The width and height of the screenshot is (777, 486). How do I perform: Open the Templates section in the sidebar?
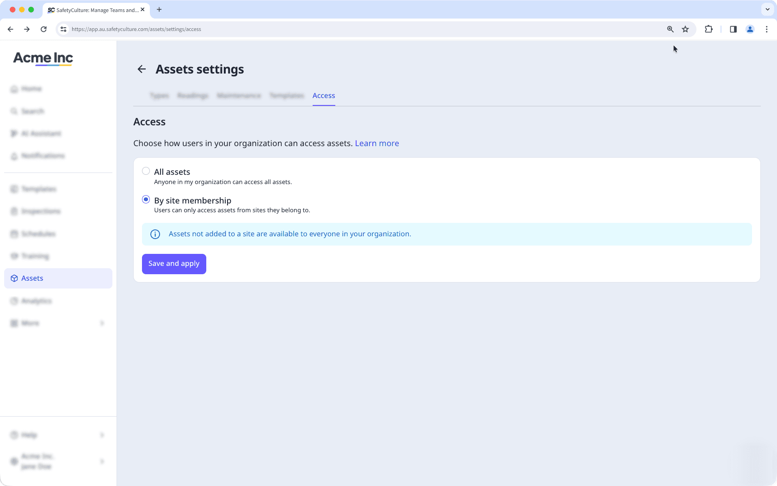click(x=39, y=189)
